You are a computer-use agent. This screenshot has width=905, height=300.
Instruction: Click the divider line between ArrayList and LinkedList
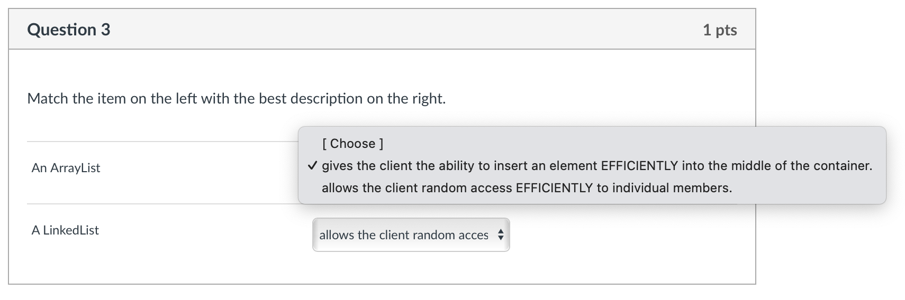[x=159, y=204]
